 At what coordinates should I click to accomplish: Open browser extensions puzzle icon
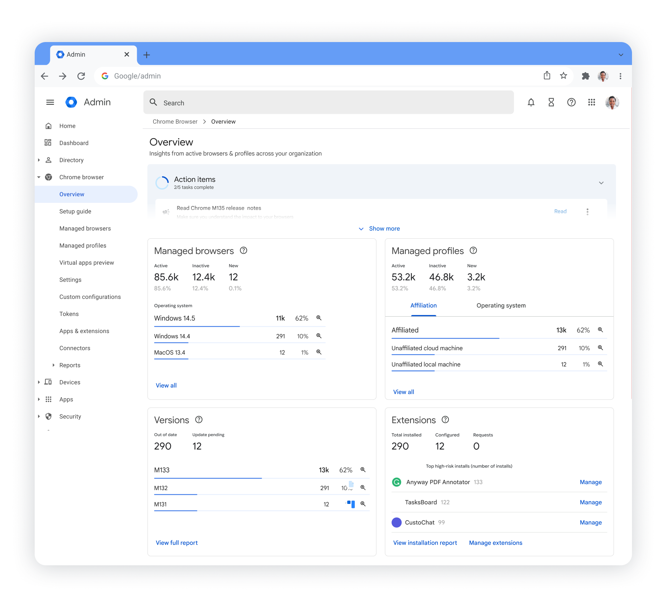pos(586,76)
